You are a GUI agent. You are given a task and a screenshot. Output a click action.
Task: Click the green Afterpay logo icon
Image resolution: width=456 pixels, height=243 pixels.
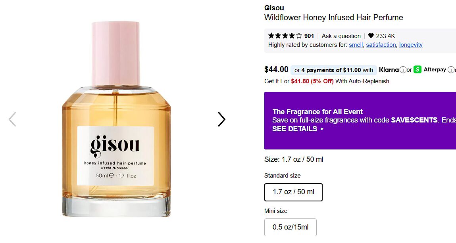418,70
